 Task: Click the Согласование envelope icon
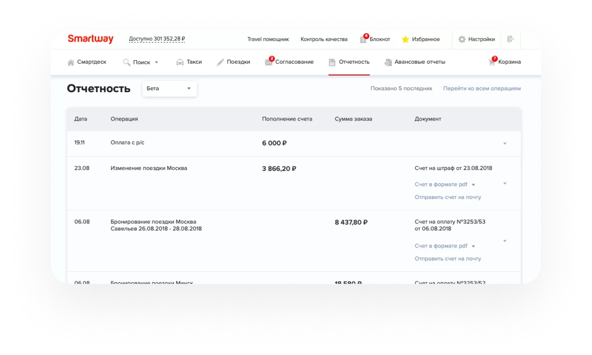[269, 62]
